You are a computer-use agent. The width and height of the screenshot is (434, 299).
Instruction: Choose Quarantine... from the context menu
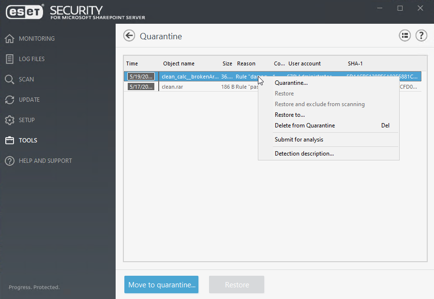click(x=291, y=83)
